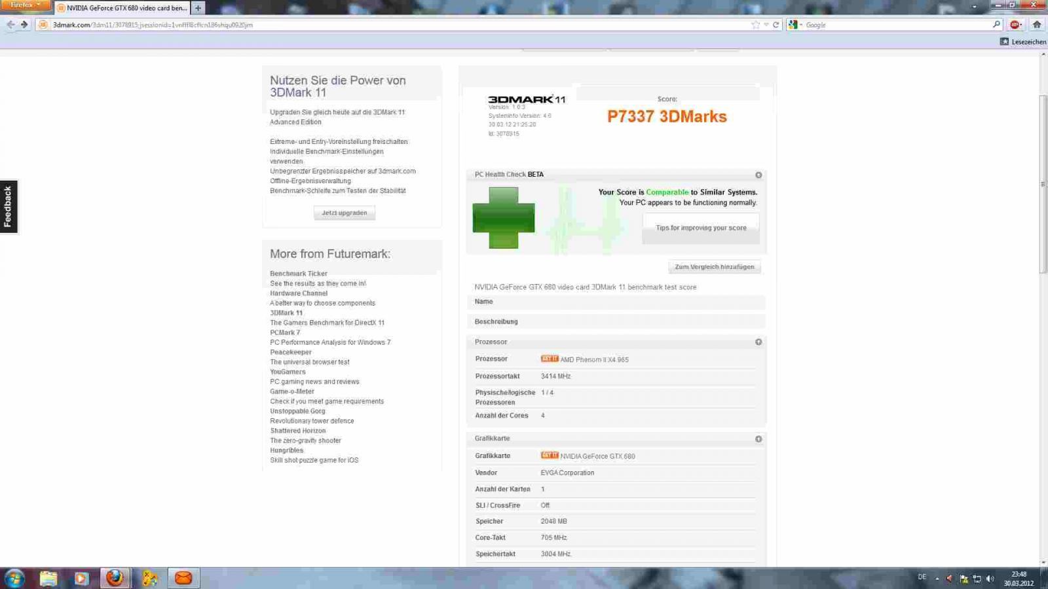Click the search magnifier icon
Screen dimensions: 1048x589
(x=997, y=24)
